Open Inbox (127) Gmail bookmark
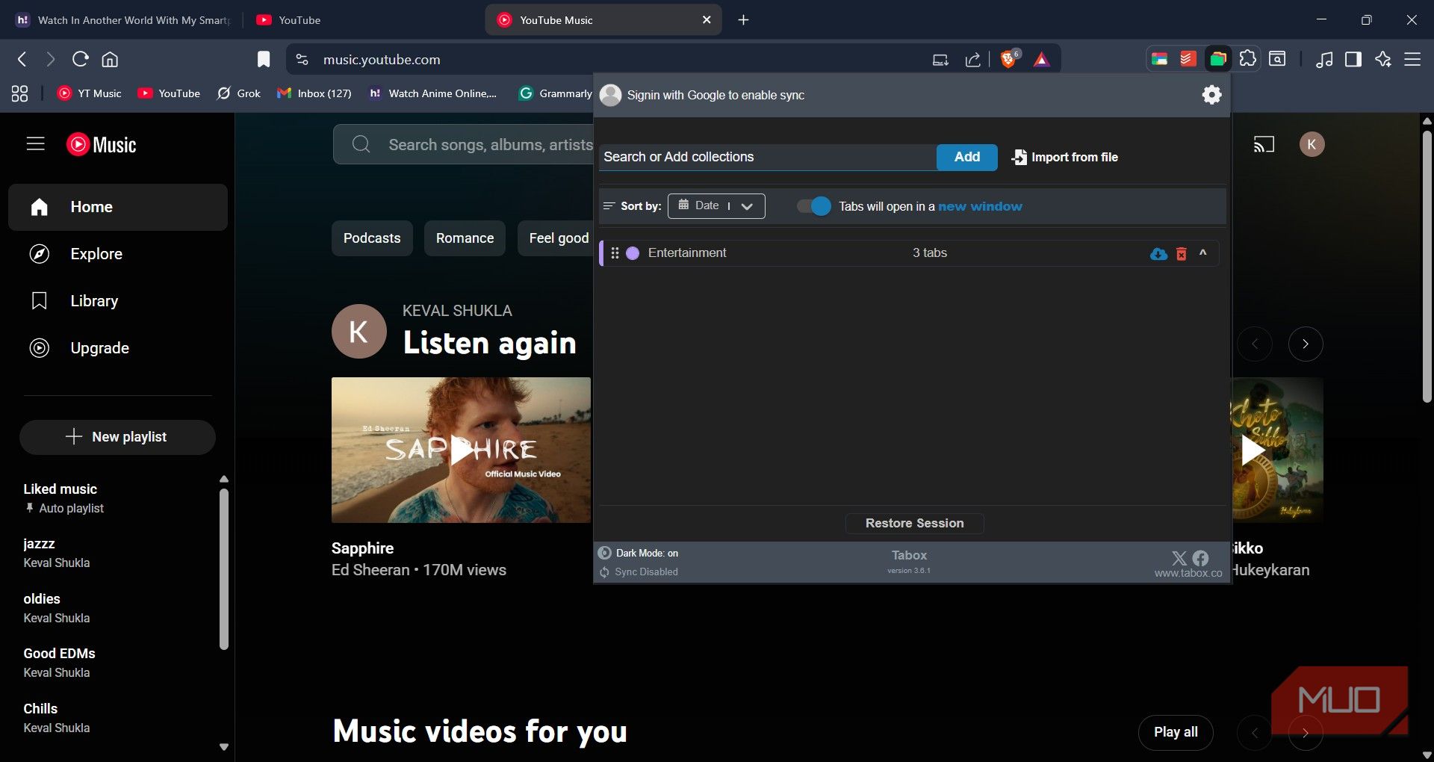This screenshot has height=762, width=1434. click(314, 93)
